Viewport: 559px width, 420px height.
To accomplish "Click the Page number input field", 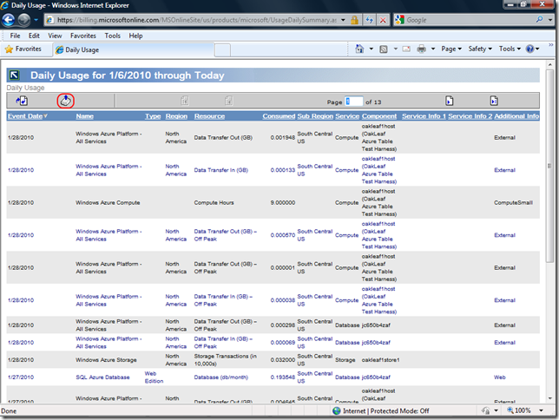I will 353,102.
